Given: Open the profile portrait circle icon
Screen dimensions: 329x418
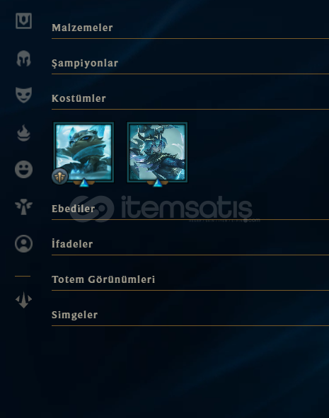Looking at the screenshot, I should click(23, 243).
